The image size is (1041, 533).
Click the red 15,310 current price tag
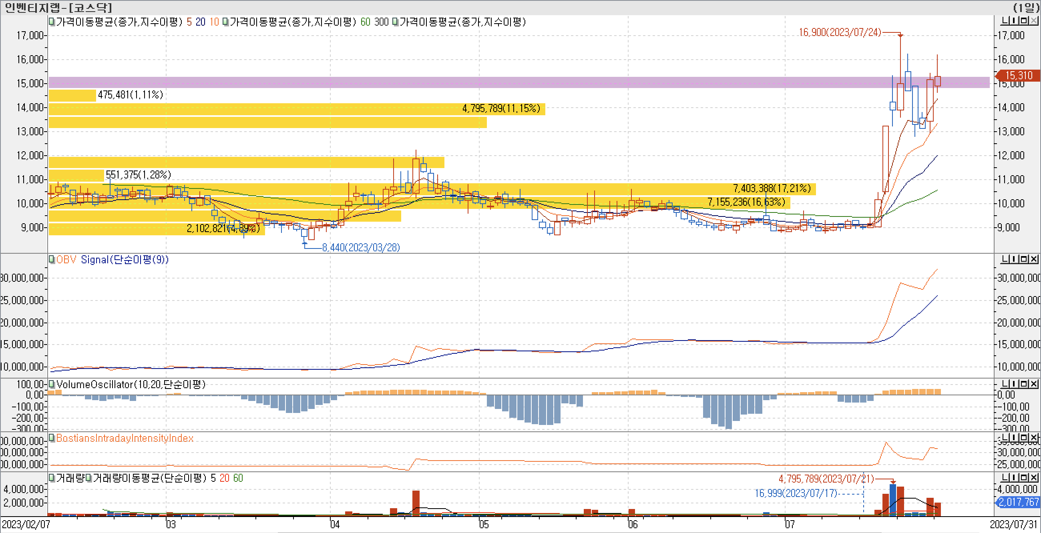tap(1018, 76)
